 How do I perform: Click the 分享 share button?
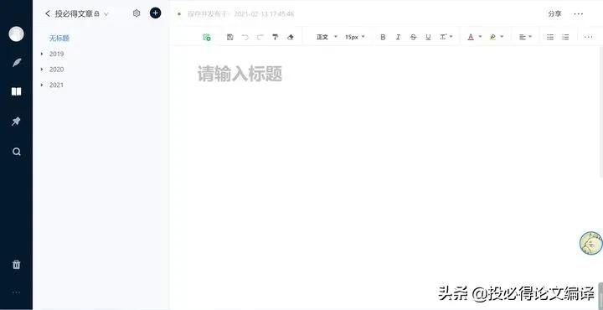point(554,14)
